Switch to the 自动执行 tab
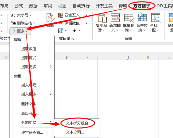 coord(81,6)
